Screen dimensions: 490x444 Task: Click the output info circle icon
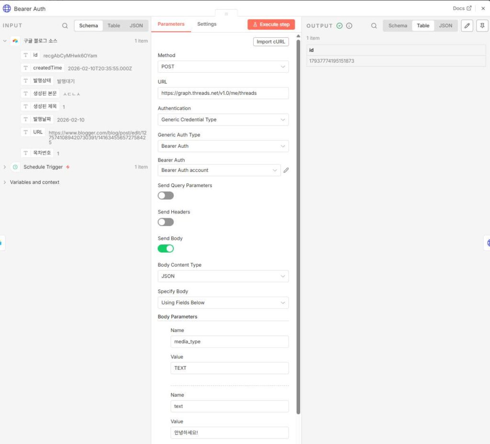tap(349, 26)
